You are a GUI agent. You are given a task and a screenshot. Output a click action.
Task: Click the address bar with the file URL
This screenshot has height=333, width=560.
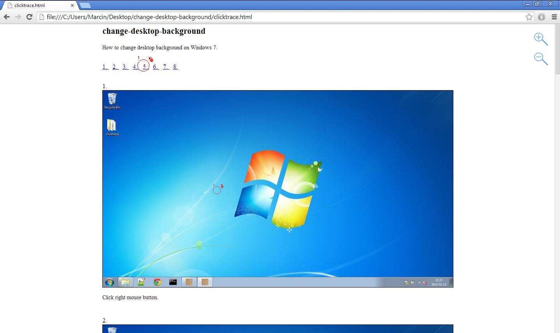[285, 17]
